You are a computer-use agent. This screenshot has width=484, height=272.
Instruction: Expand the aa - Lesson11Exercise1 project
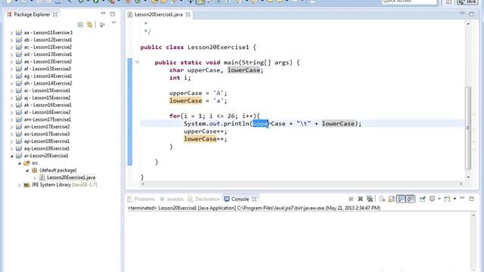[12, 32]
